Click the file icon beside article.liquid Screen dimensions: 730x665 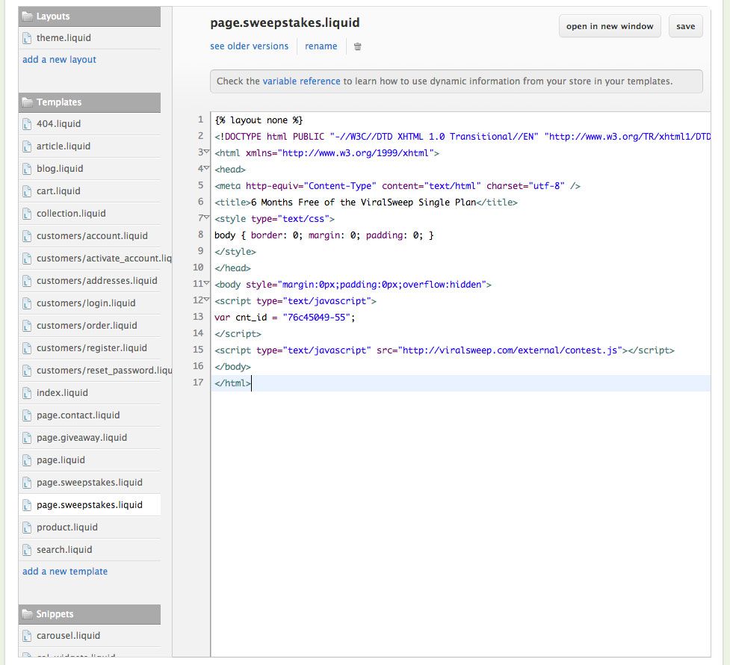pos(27,146)
